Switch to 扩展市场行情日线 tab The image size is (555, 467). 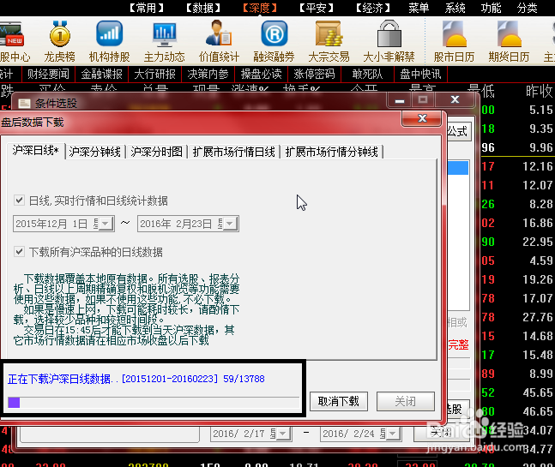[233, 152]
